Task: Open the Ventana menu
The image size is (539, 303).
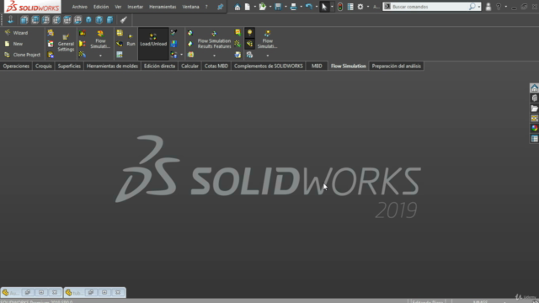Action: 191,7
